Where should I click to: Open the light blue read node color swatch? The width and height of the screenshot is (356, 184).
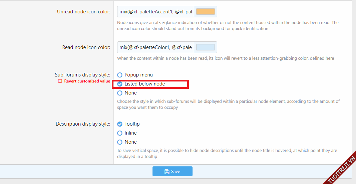point(205,47)
